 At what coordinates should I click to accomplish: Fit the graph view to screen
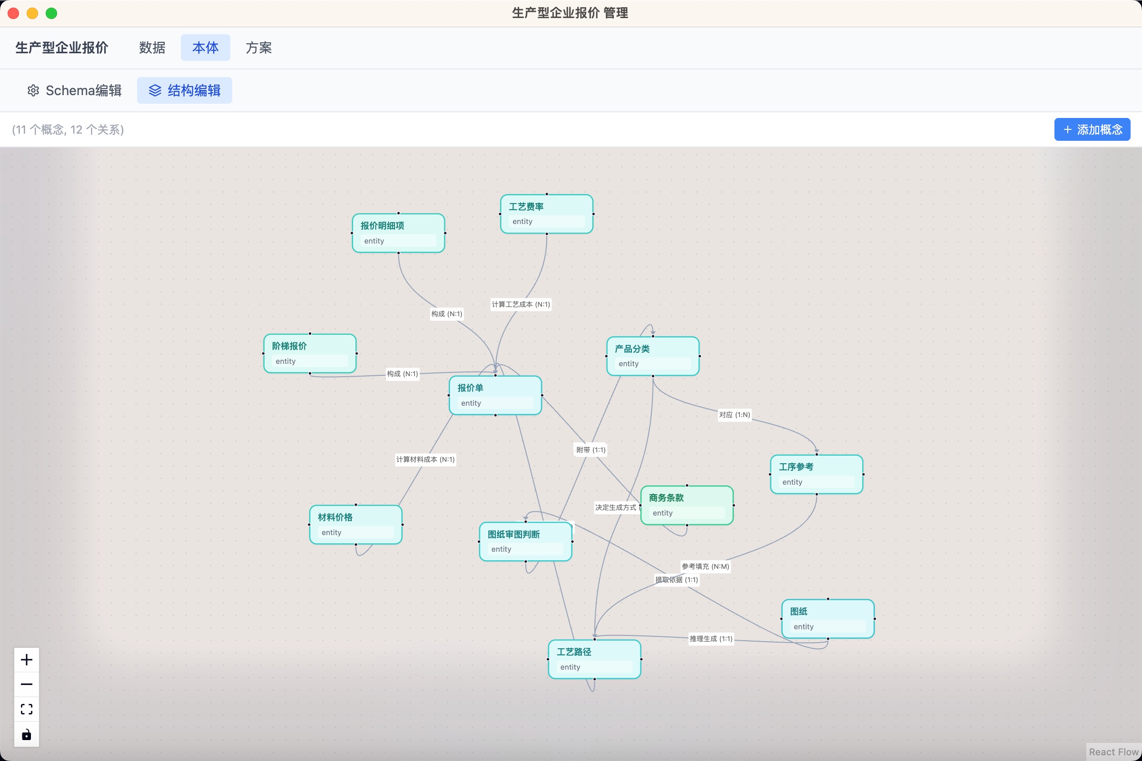click(27, 709)
